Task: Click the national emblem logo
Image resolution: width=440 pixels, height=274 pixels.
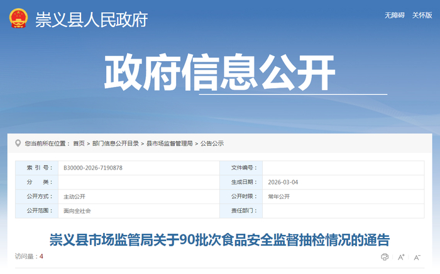Action: (x=18, y=18)
